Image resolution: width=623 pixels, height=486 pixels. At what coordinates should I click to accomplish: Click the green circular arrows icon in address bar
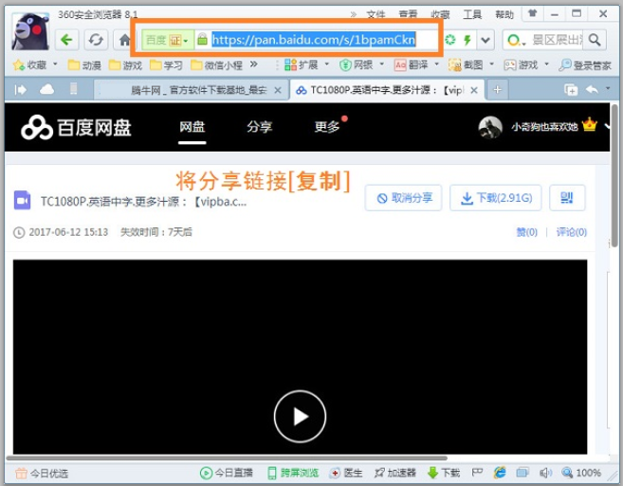(x=450, y=40)
